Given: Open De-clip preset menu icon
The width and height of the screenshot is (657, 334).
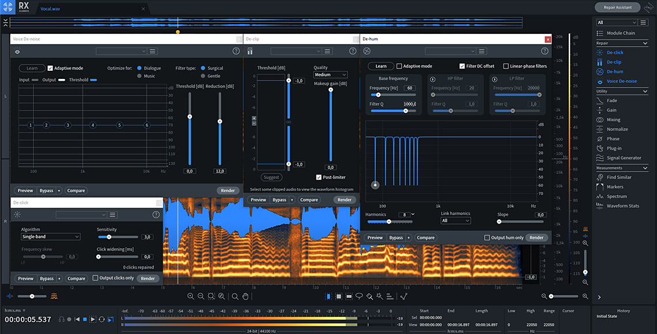Looking at the screenshot, I should point(327,51).
